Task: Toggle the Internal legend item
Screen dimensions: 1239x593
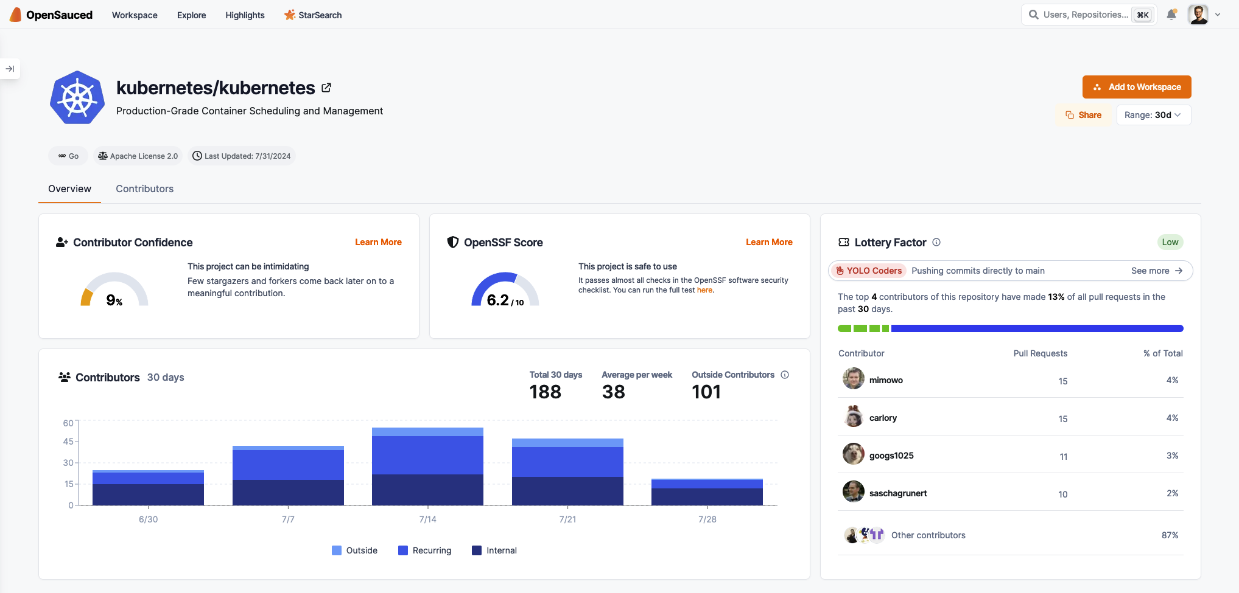Action: pos(494,550)
